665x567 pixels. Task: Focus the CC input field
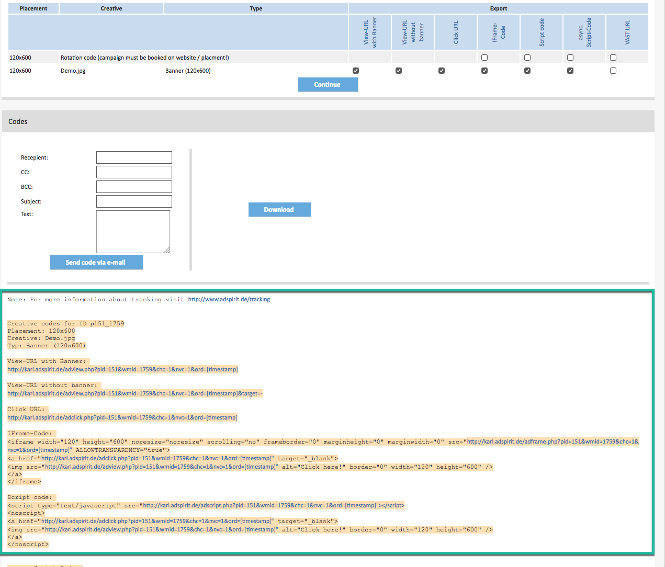coord(134,172)
